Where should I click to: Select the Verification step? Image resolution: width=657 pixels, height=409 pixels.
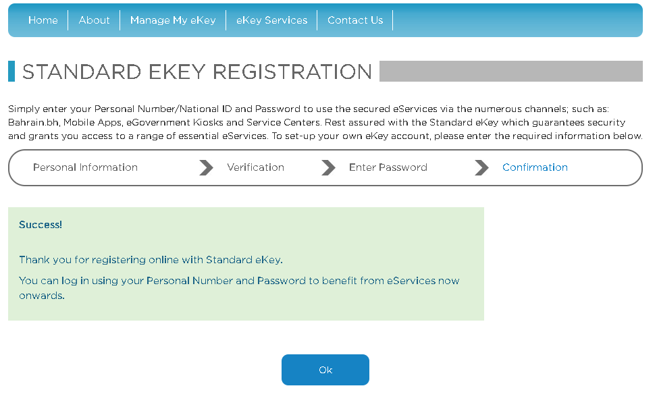(256, 167)
